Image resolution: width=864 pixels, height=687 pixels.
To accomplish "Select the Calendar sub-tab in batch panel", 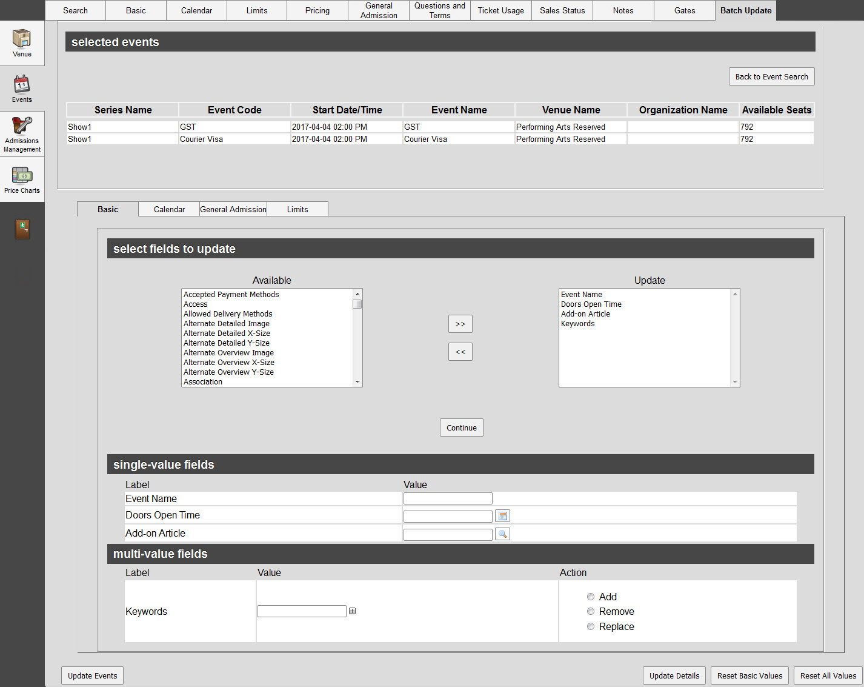I will [x=169, y=209].
